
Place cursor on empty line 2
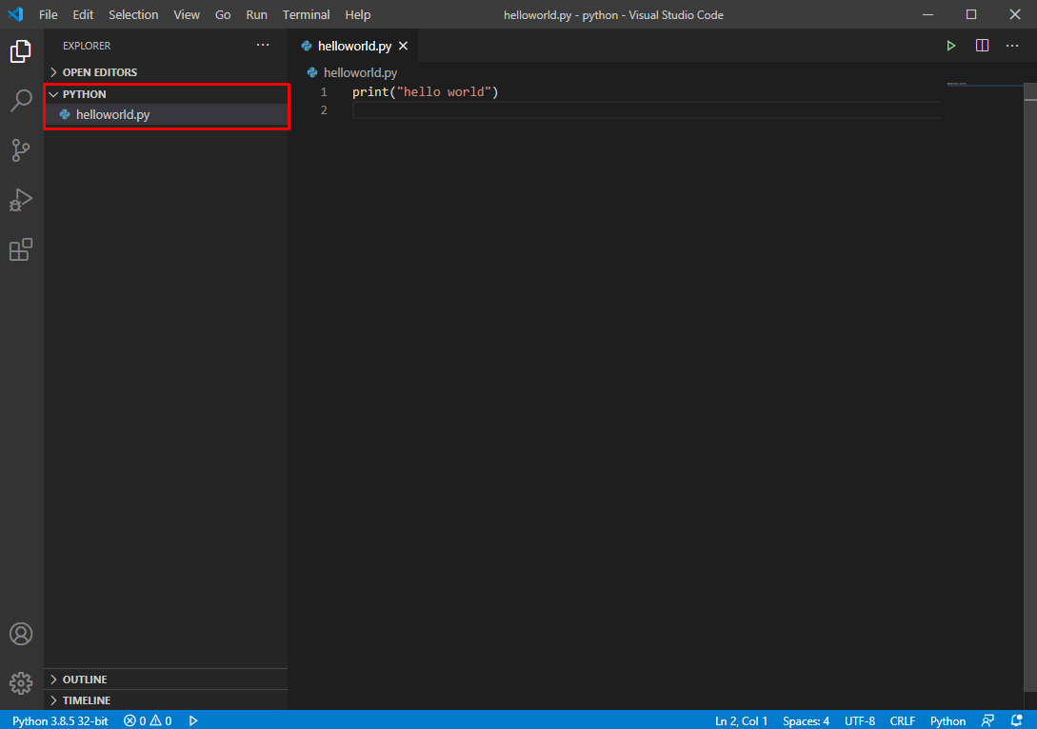pyautogui.click(x=646, y=110)
